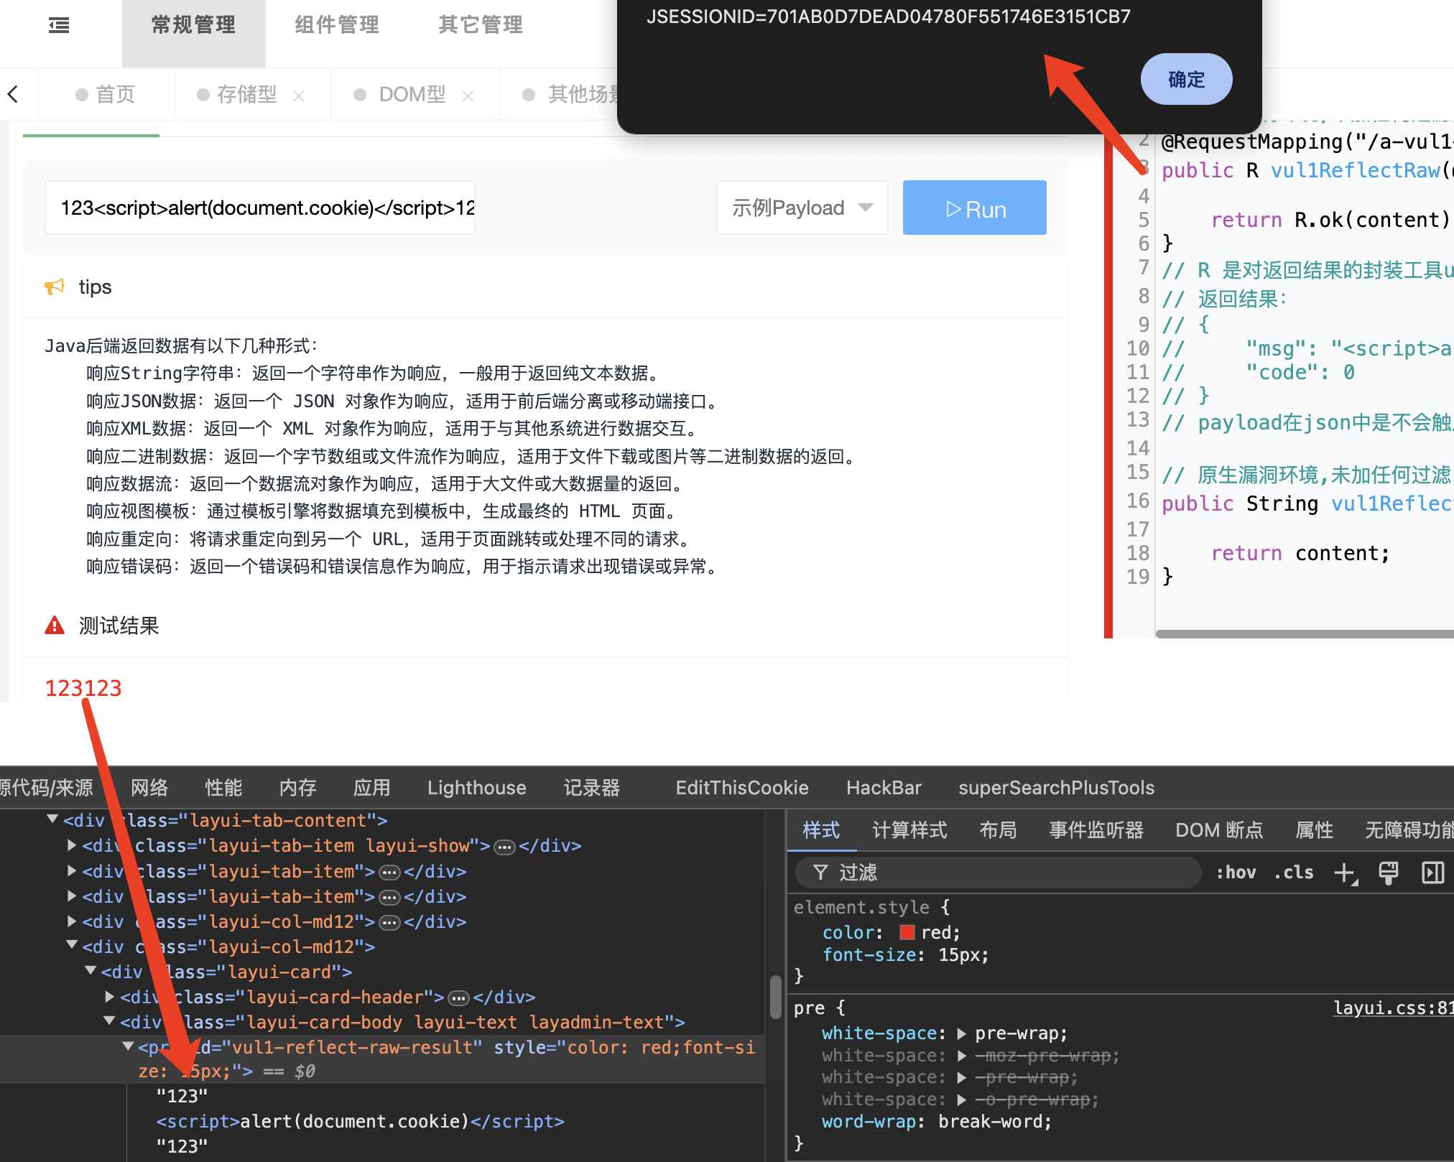
Task: Focus the 过滤 styles filter field
Action: 999,873
